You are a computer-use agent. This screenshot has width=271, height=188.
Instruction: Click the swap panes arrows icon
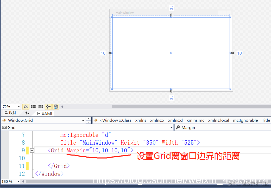pos(27,113)
